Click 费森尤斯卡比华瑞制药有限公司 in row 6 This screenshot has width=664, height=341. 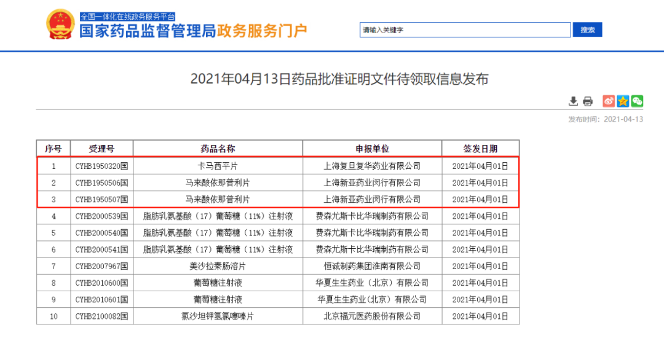[372, 249]
